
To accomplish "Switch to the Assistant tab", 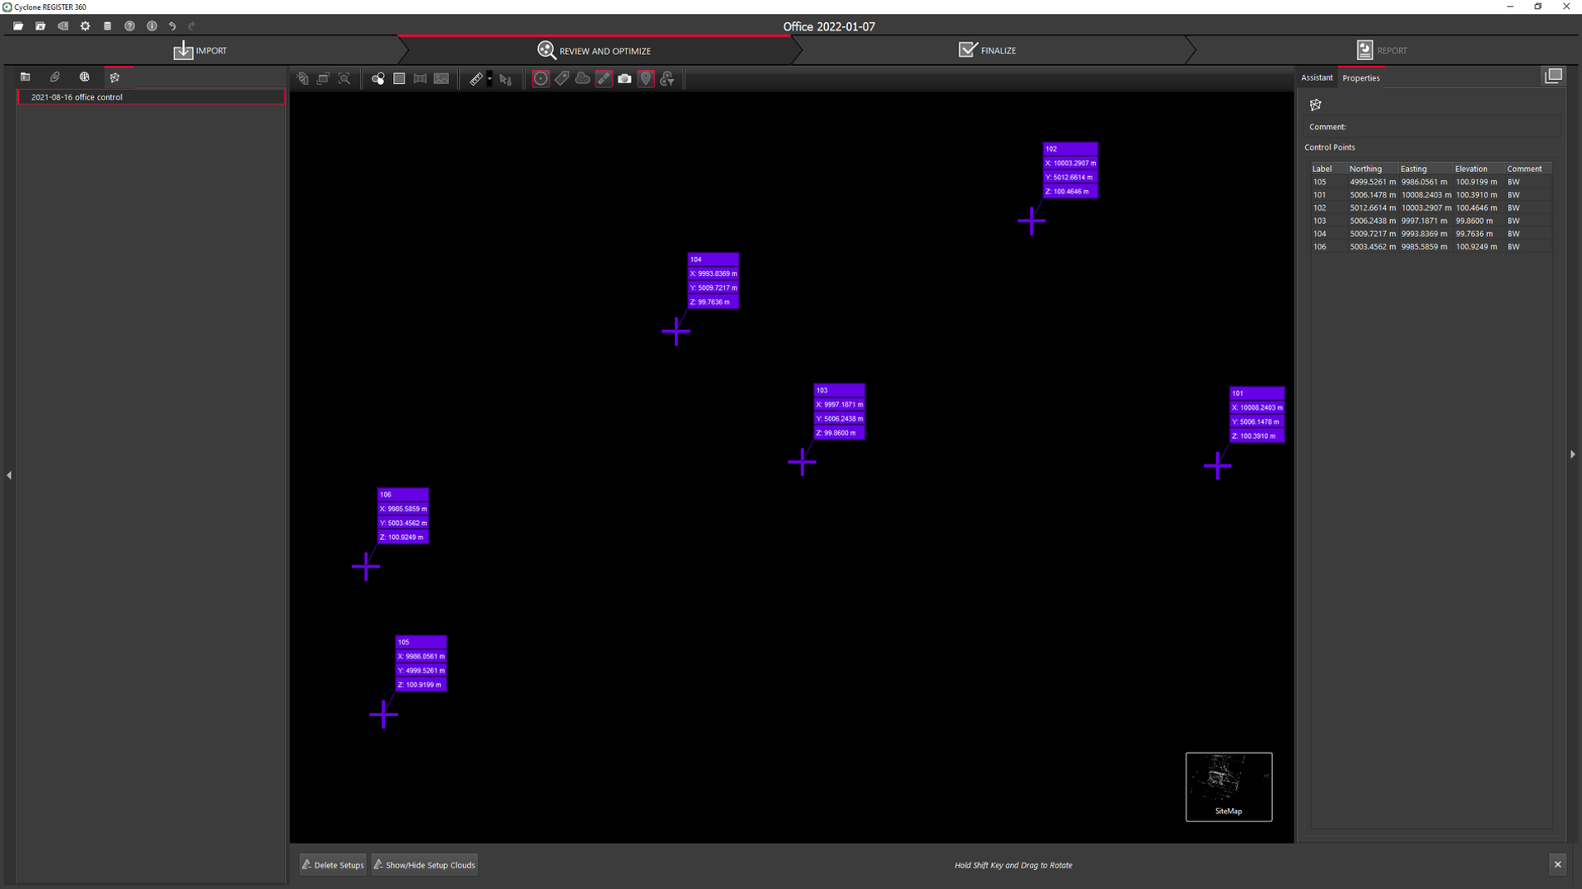I will pos(1317,77).
